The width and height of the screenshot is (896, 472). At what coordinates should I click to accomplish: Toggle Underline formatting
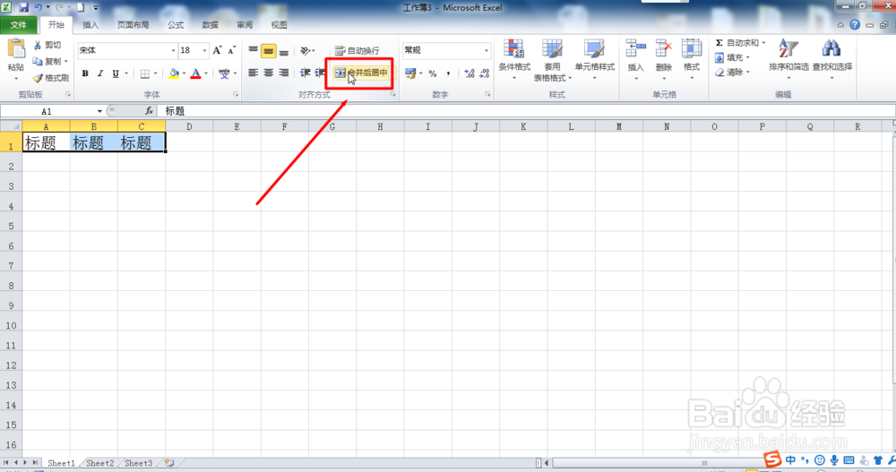pyautogui.click(x=116, y=73)
